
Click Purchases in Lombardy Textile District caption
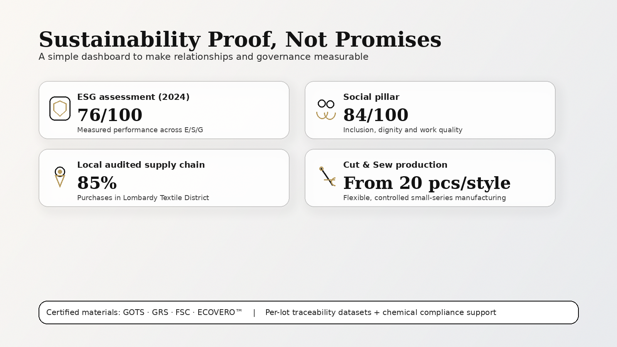[143, 198]
